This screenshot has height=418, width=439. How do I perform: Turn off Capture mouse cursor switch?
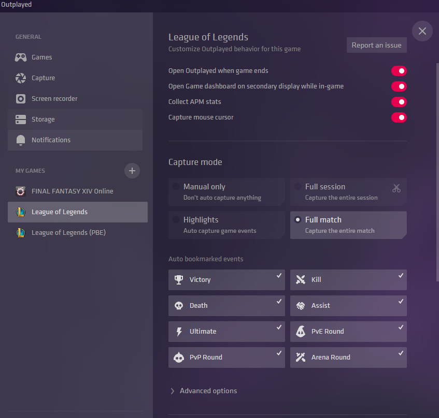pos(399,117)
